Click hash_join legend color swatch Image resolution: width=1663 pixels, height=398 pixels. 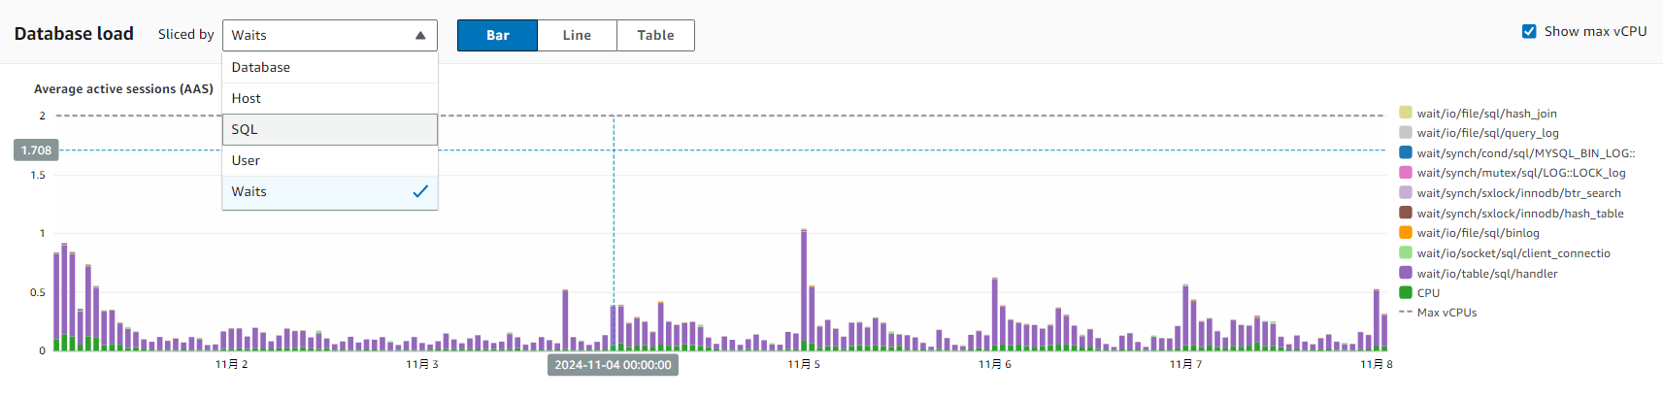[1405, 113]
